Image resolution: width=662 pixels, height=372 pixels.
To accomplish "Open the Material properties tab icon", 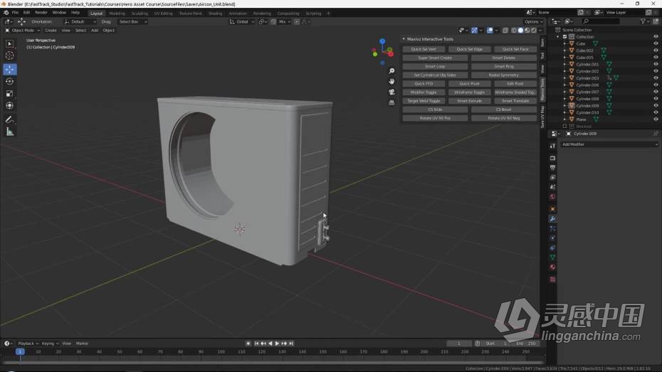I will pos(552,267).
